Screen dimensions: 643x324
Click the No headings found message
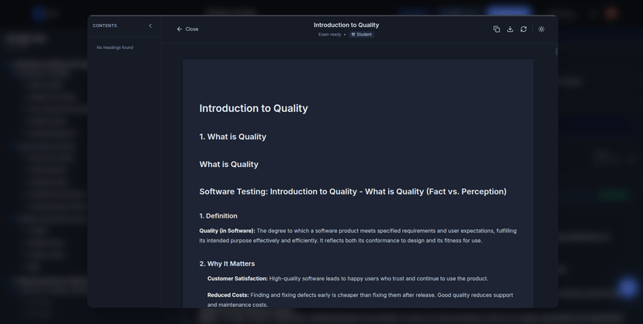(115, 47)
